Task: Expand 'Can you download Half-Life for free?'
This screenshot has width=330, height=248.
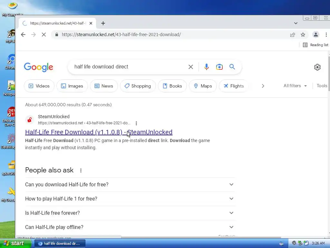Action: coord(130,184)
